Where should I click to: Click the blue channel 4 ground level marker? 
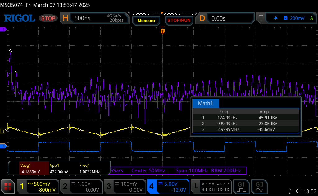[3, 146]
